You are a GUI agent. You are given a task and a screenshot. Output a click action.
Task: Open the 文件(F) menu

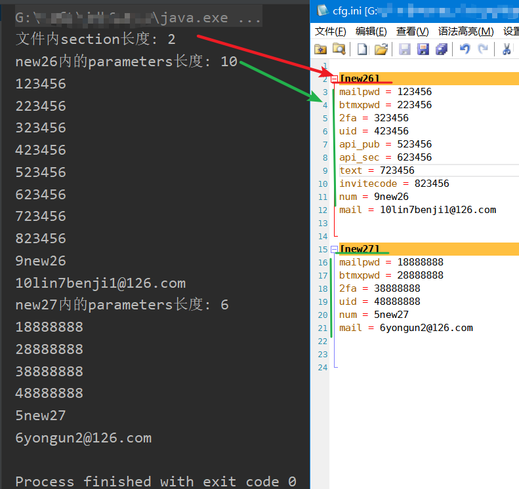point(330,31)
